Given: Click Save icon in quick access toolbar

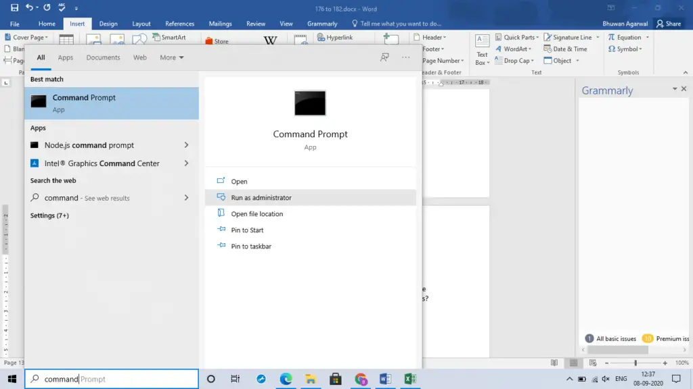Looking at the screenshot, I should pyautogui.click(x=15, y=7).
